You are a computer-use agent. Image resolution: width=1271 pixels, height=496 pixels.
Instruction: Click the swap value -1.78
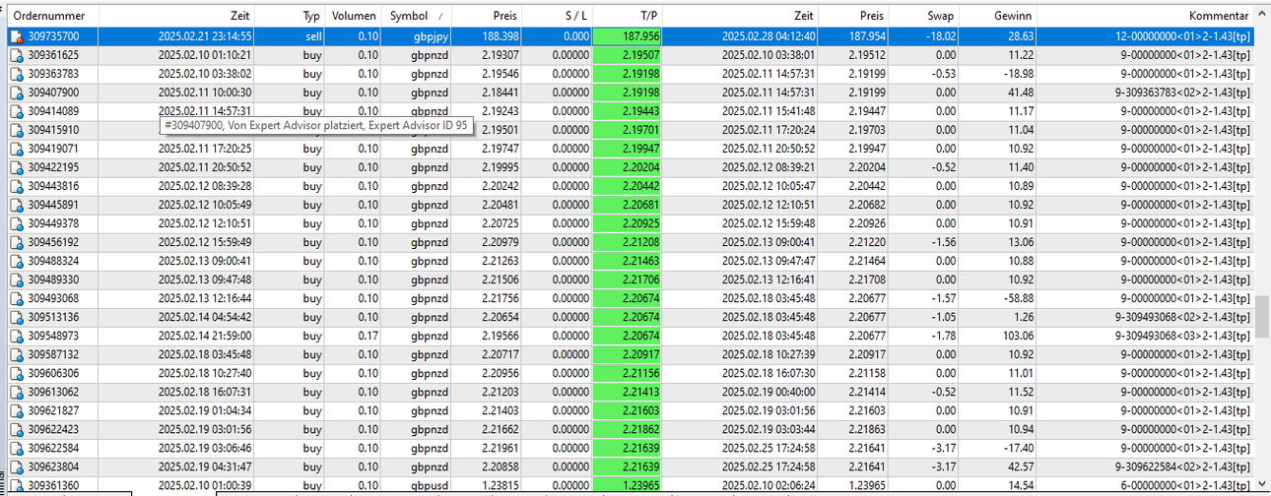click(x=942, y=336)
